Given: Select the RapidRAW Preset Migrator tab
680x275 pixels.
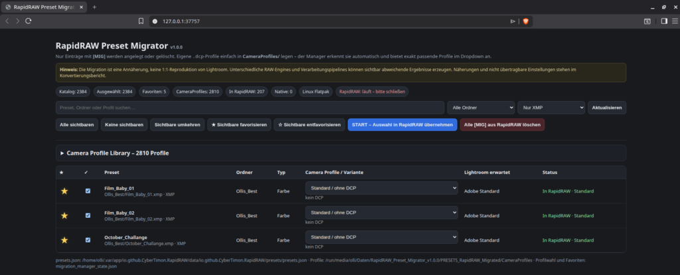Looking at the screenshot, I should [43, 7].
